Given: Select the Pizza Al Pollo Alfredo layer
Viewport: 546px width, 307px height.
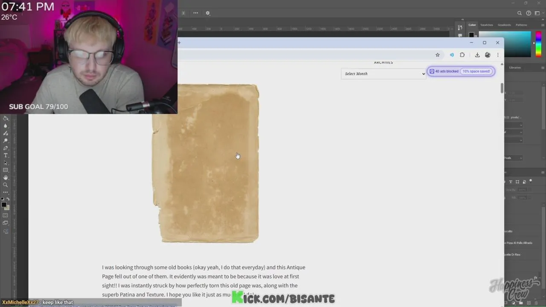Looking at the screenshot, I should pyautogui.click(x=518, y=243).
